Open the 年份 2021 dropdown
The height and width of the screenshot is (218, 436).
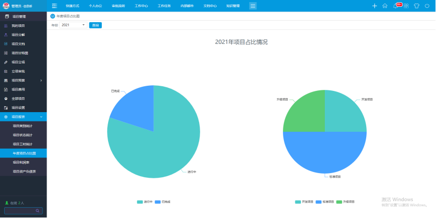click(73, 25)
